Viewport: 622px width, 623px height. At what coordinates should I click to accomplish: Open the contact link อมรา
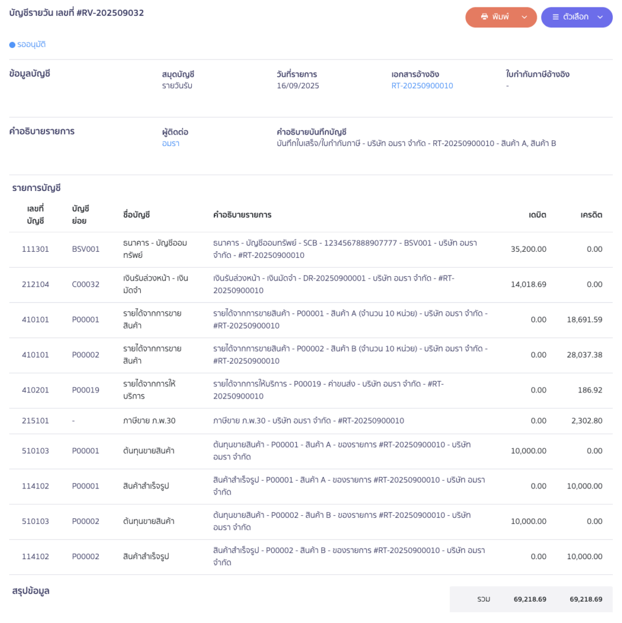(x=171, y=144)
